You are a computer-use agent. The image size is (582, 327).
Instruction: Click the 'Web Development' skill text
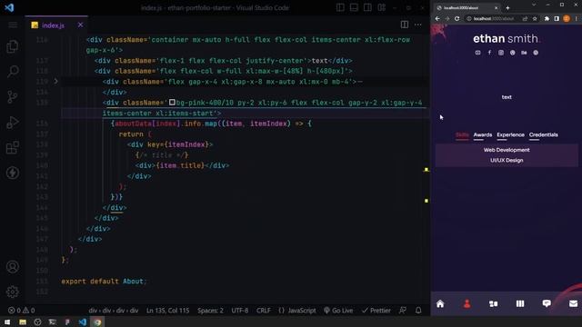pyautogui.click(x=507, y=150)
